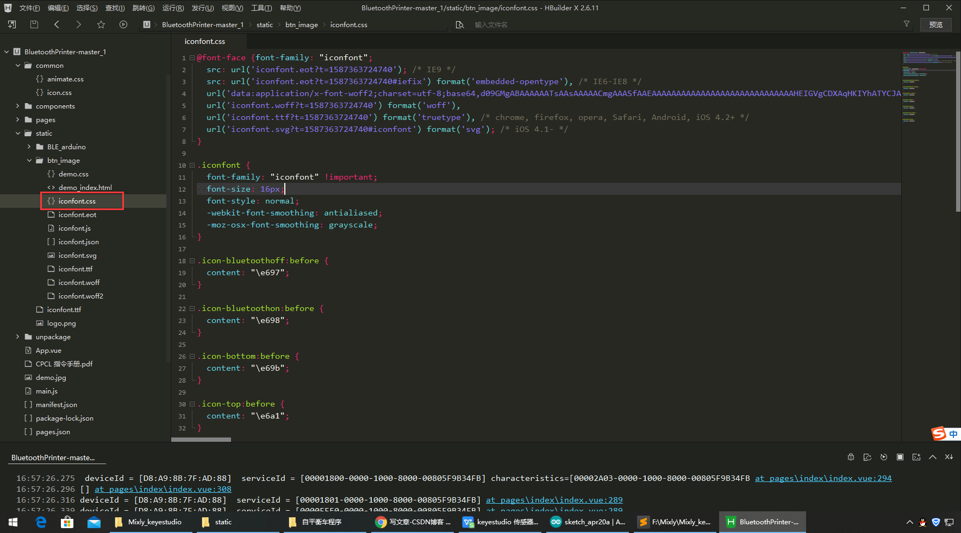Fold the .icon-bluetoothoff block at line 18

(192, 261)
